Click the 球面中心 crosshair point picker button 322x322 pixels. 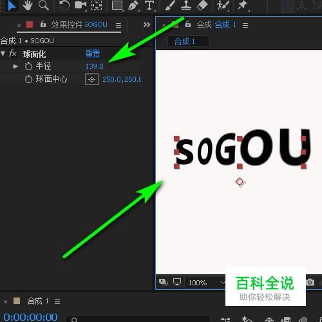point(92,79)
